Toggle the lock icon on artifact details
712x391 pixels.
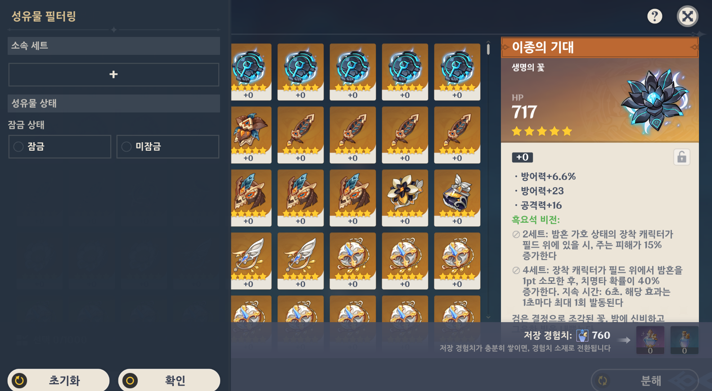click(x=682, y=157)
